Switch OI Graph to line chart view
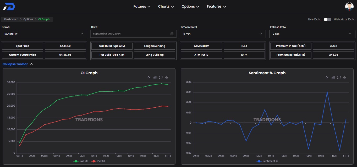The image size is (357, 167). point(149,77)
